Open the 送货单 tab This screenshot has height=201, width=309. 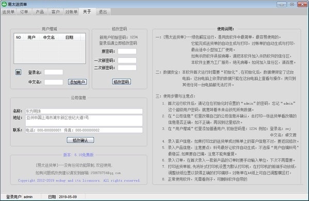8,12
